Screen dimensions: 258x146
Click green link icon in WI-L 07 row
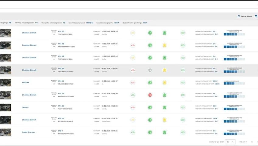183,33
